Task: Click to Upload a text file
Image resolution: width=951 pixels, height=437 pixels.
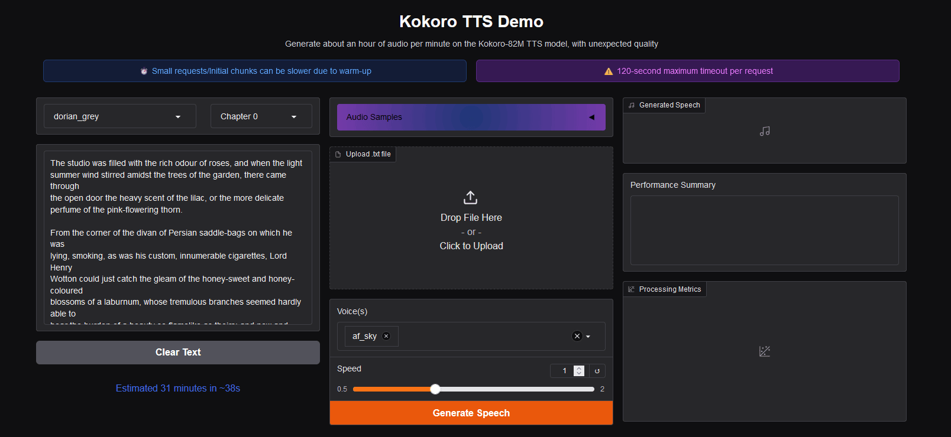Action: pos(471,246)
